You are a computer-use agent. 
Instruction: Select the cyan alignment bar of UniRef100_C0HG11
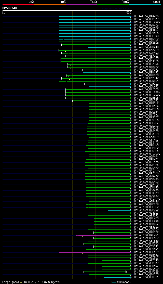[x=108, y=84]
